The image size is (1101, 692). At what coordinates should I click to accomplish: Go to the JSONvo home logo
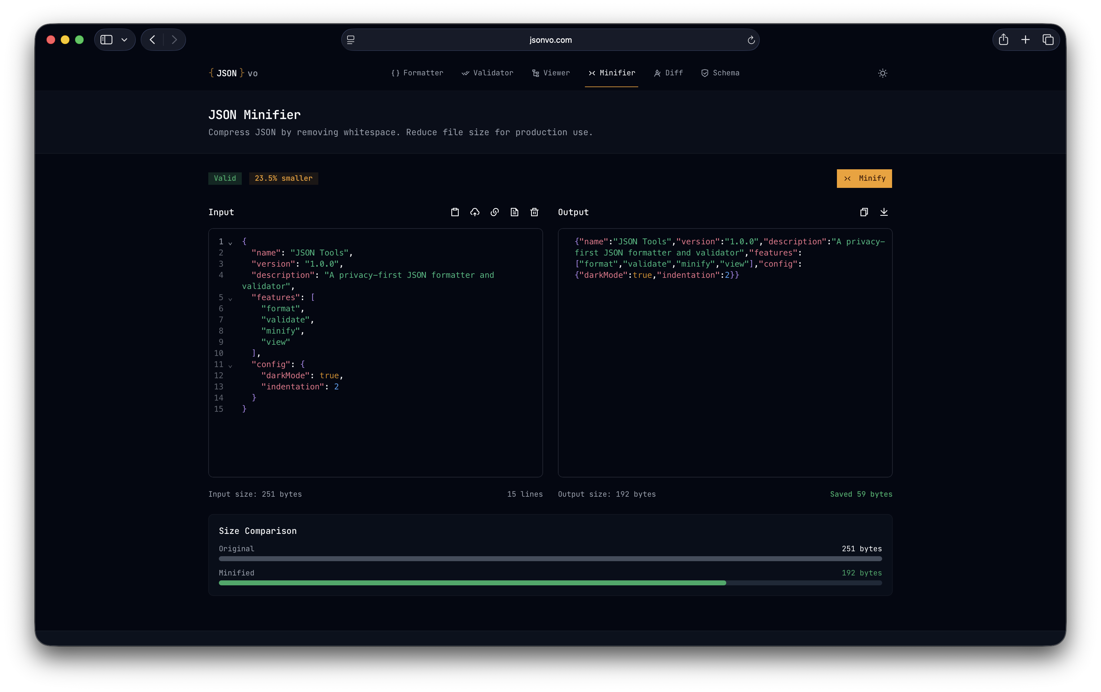233,73
